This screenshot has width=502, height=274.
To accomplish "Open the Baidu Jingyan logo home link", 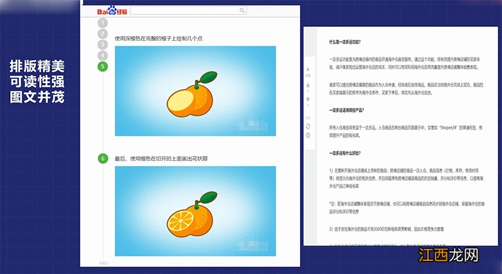I will 112,11.
